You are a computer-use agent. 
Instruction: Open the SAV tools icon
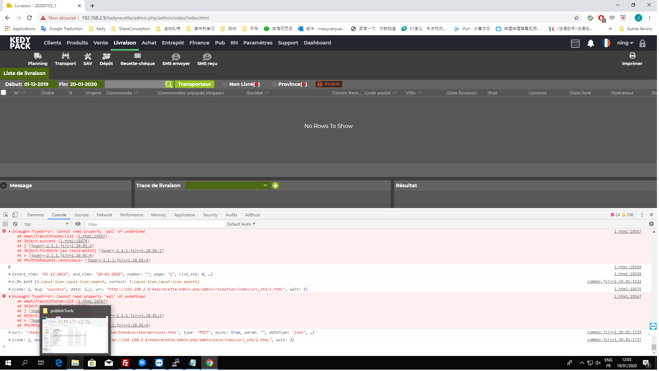pos(88,56)
